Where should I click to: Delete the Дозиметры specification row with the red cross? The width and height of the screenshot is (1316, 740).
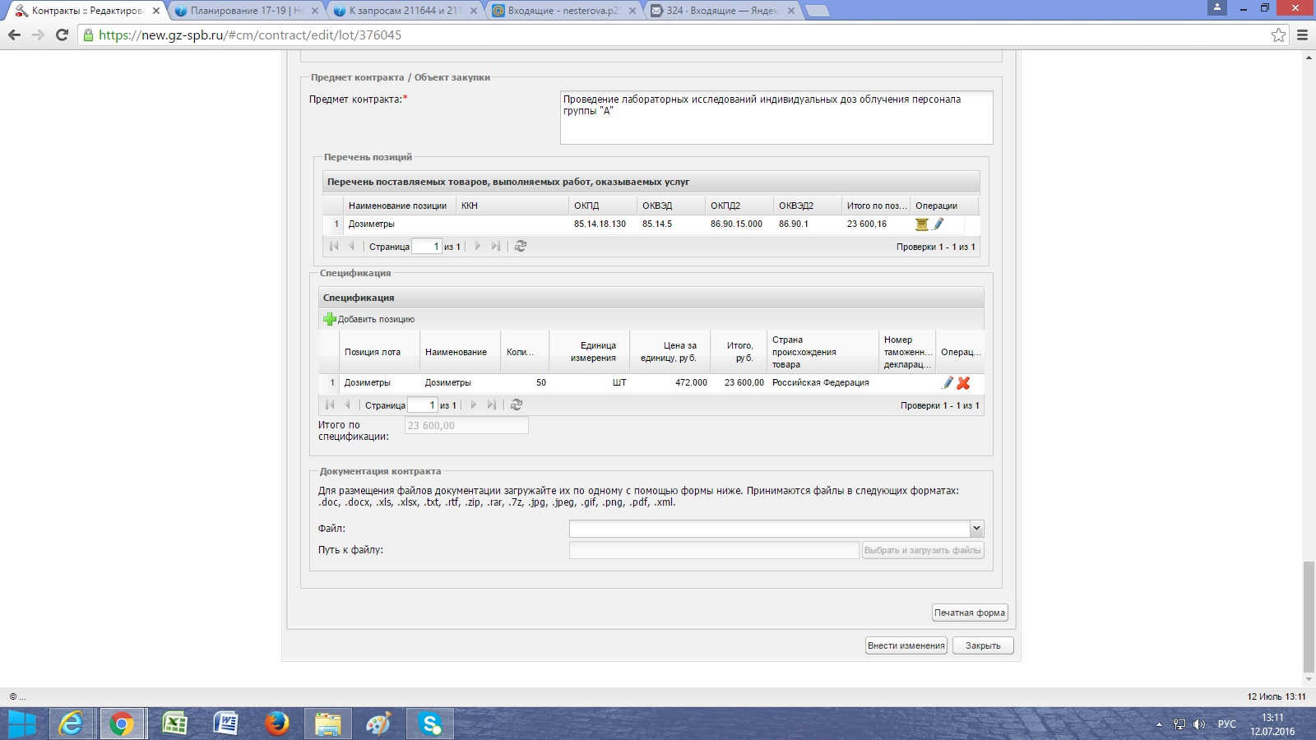(963, 382)
